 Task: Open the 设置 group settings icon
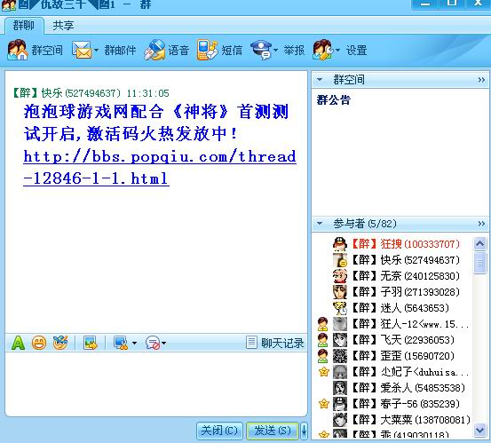[x=323, y=50]
